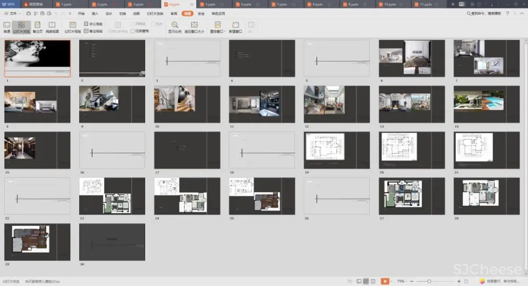Image resolution: width=528 pixels, height=286 pixels.
Task: Open the Insert (插入) ribbon tab
Action: click(x=95, y=13)
